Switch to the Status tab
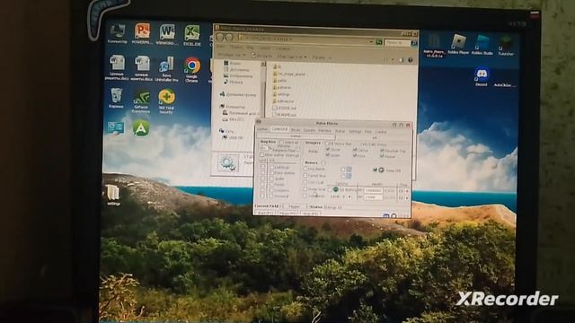This screenshot has width=575, height=323. click(340, 131)
